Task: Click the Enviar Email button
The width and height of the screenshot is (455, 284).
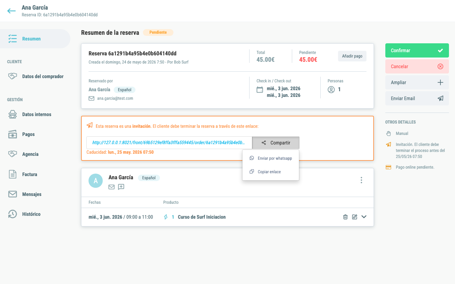Action: tap(417, 98)
